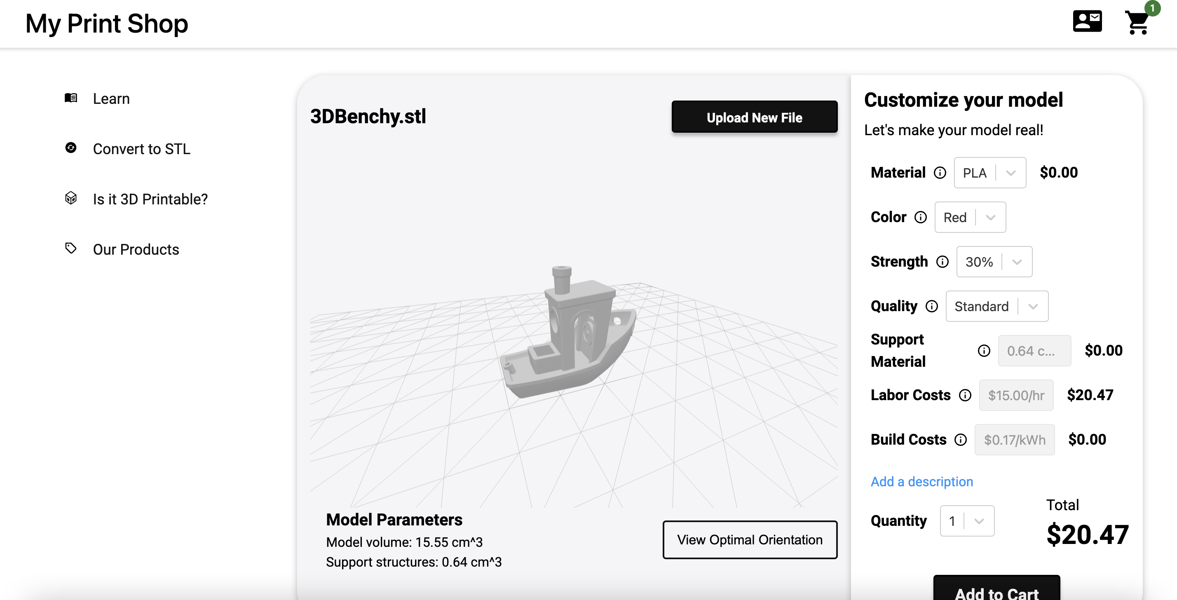The width and height of the screenshot is (1177, 600).
Task: Click the Build Costs info icon
Action: (x=960, y=440)
